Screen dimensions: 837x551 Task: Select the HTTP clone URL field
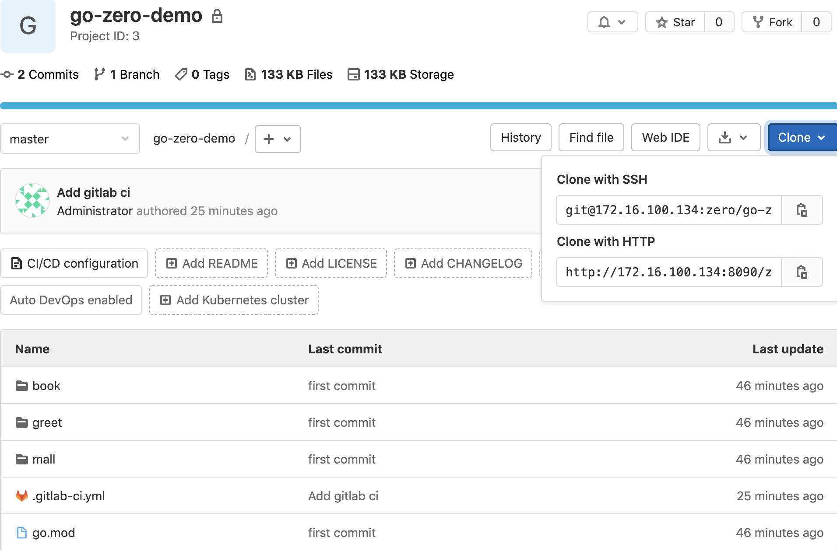click(669, 272)
